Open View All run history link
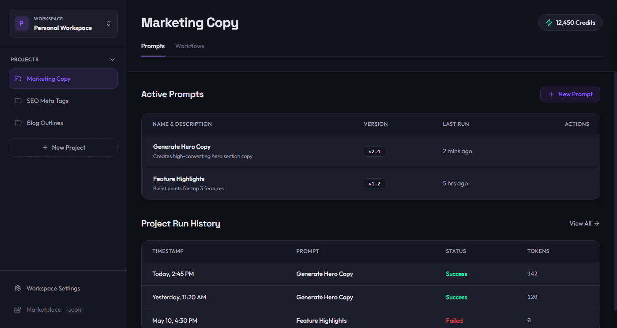Image resolution: width=617 pixels, height=328 pixels. [x=584, y=223]
